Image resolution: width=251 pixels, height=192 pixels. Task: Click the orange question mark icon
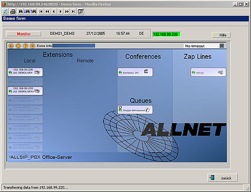[x=25, y=46]
